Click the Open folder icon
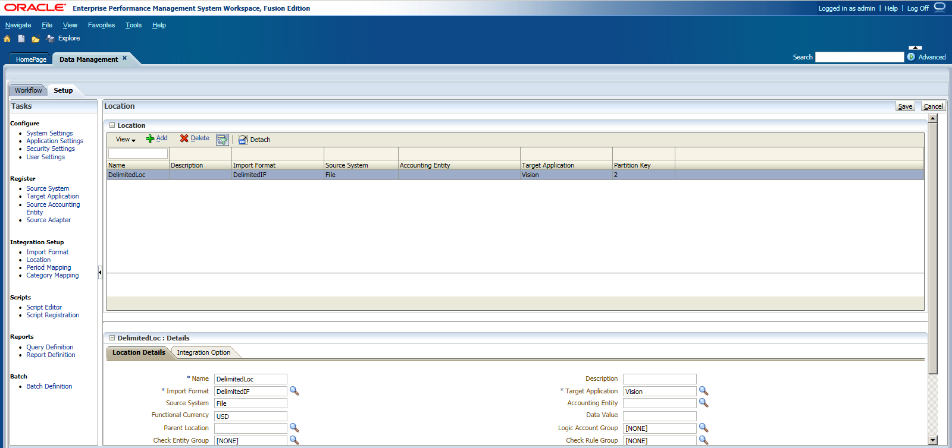The height and width of the screenshot is (448, 952). coord(36,39)
